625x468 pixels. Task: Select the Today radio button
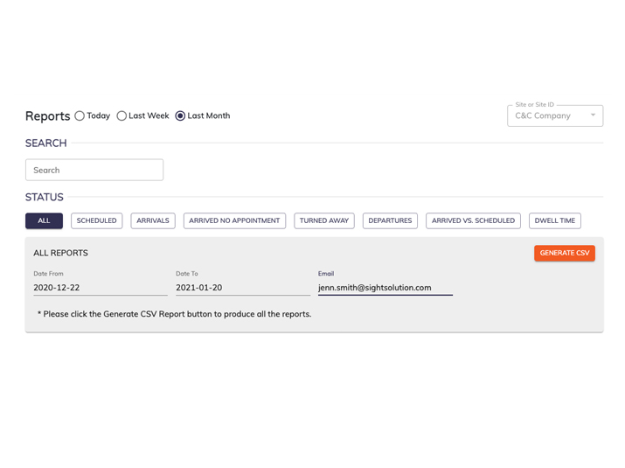point(80,115)
